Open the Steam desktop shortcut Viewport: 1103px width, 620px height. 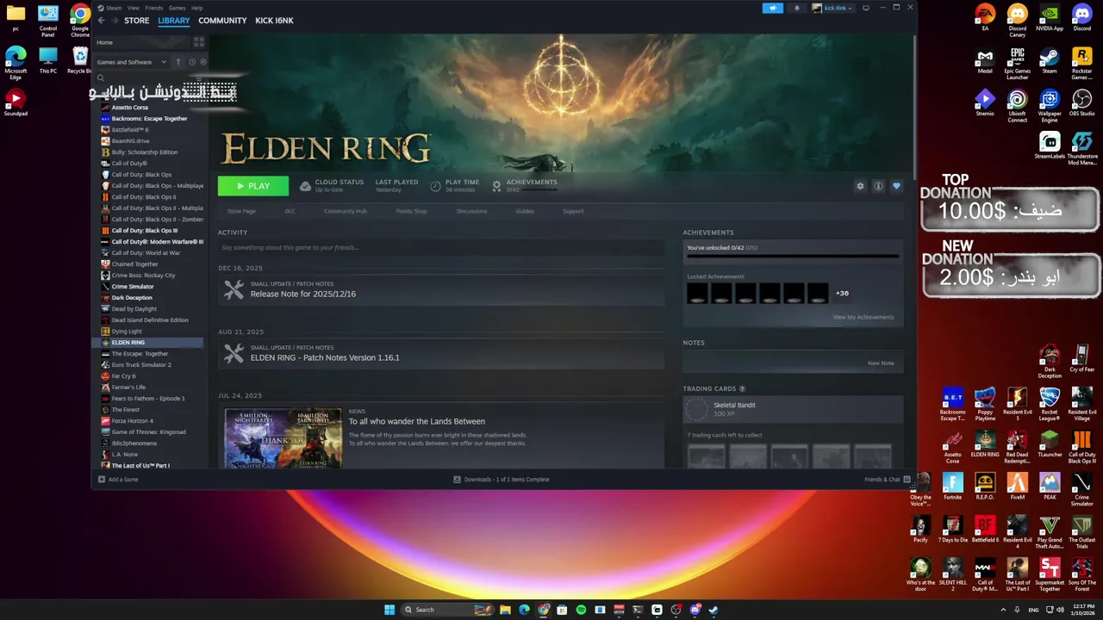pyautogui.click(x=1050, y=60)
